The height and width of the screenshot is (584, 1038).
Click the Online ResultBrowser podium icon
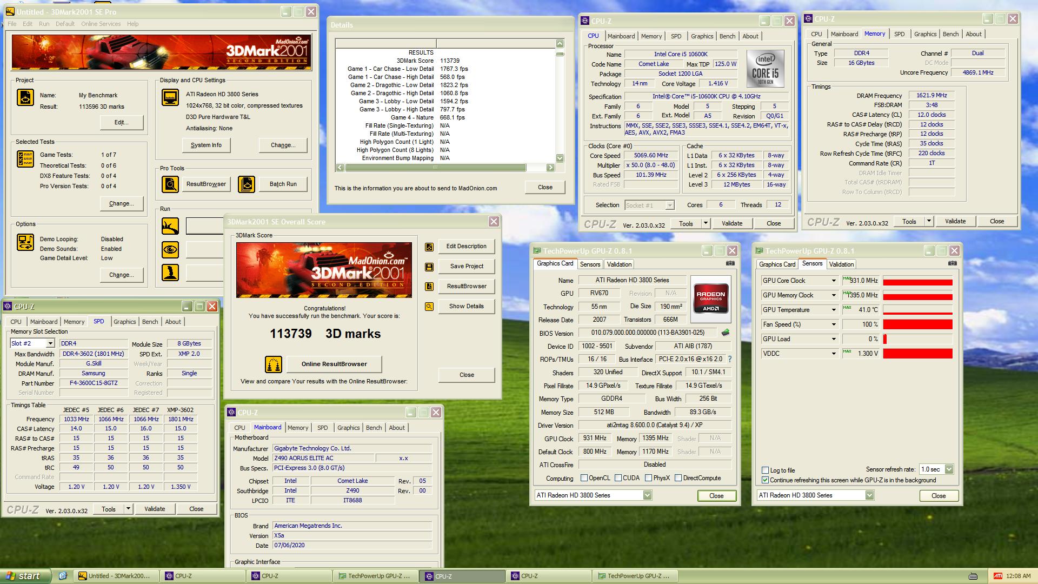[x=274, y=364]
